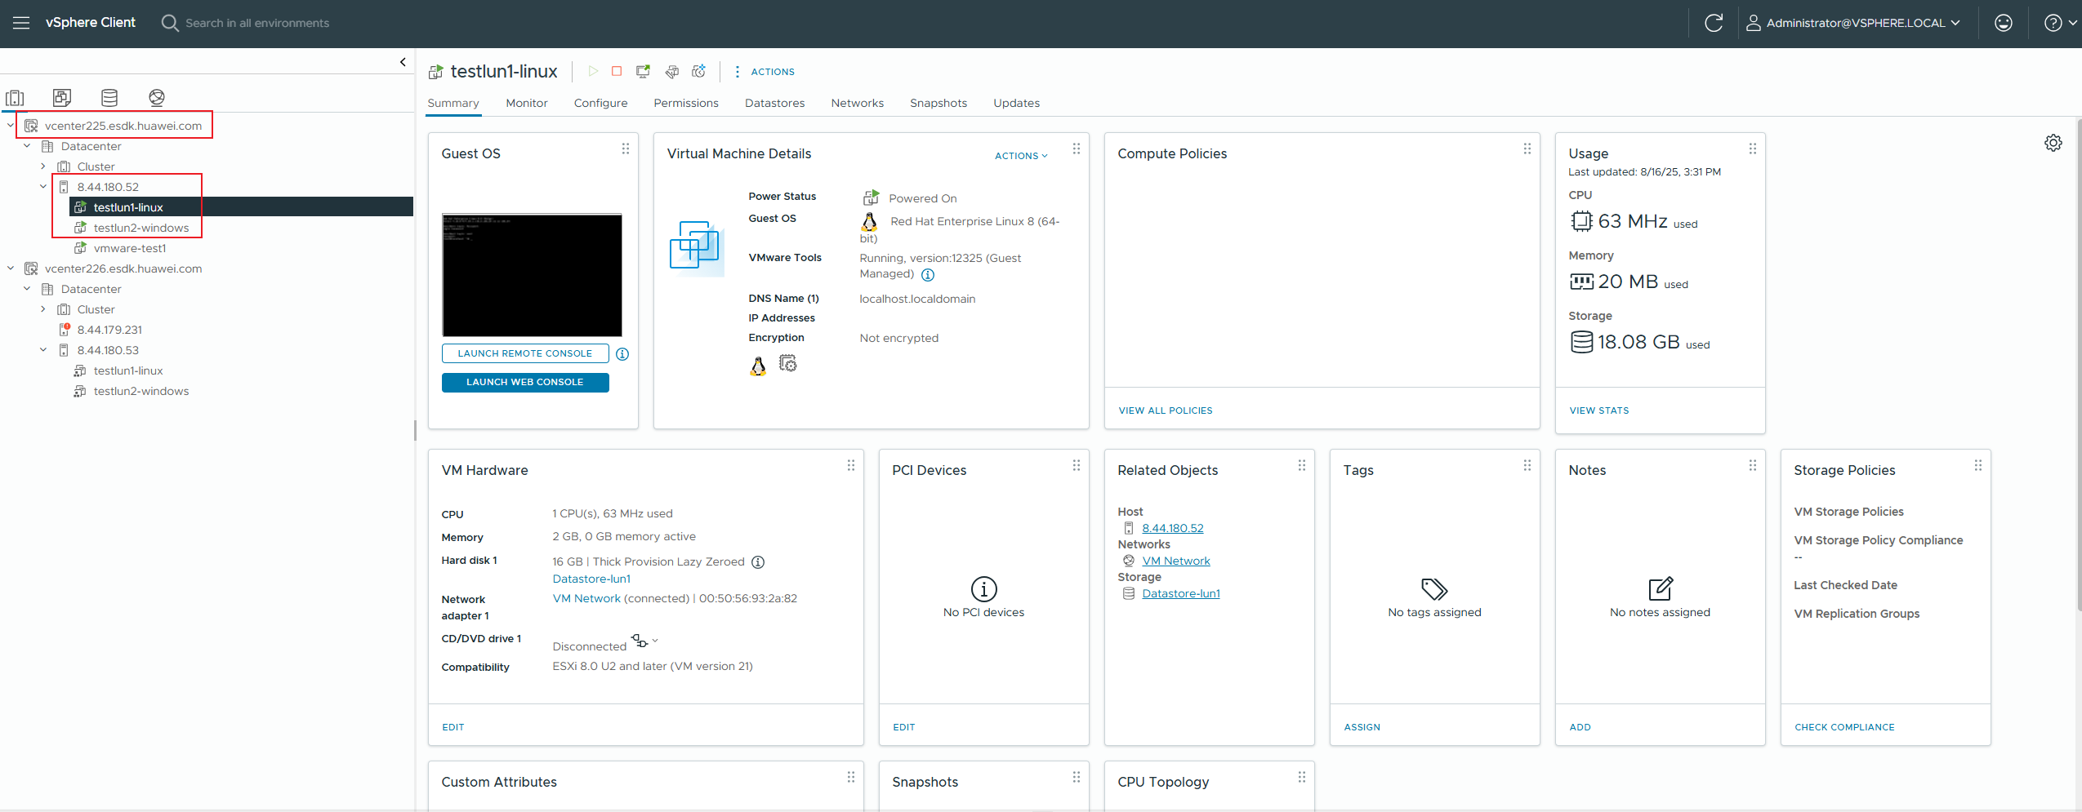
Task: Select host 8.44.179.231 in tree
Action: pyautogui.click(x=109, y=330)
